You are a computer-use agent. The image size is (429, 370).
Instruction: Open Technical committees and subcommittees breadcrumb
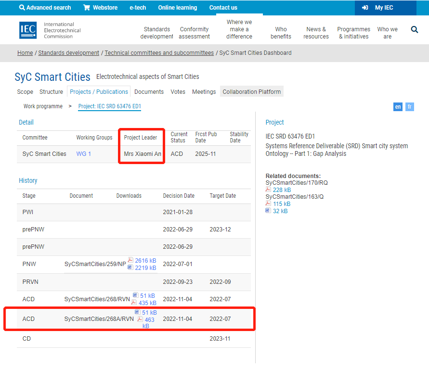[159, 53]
